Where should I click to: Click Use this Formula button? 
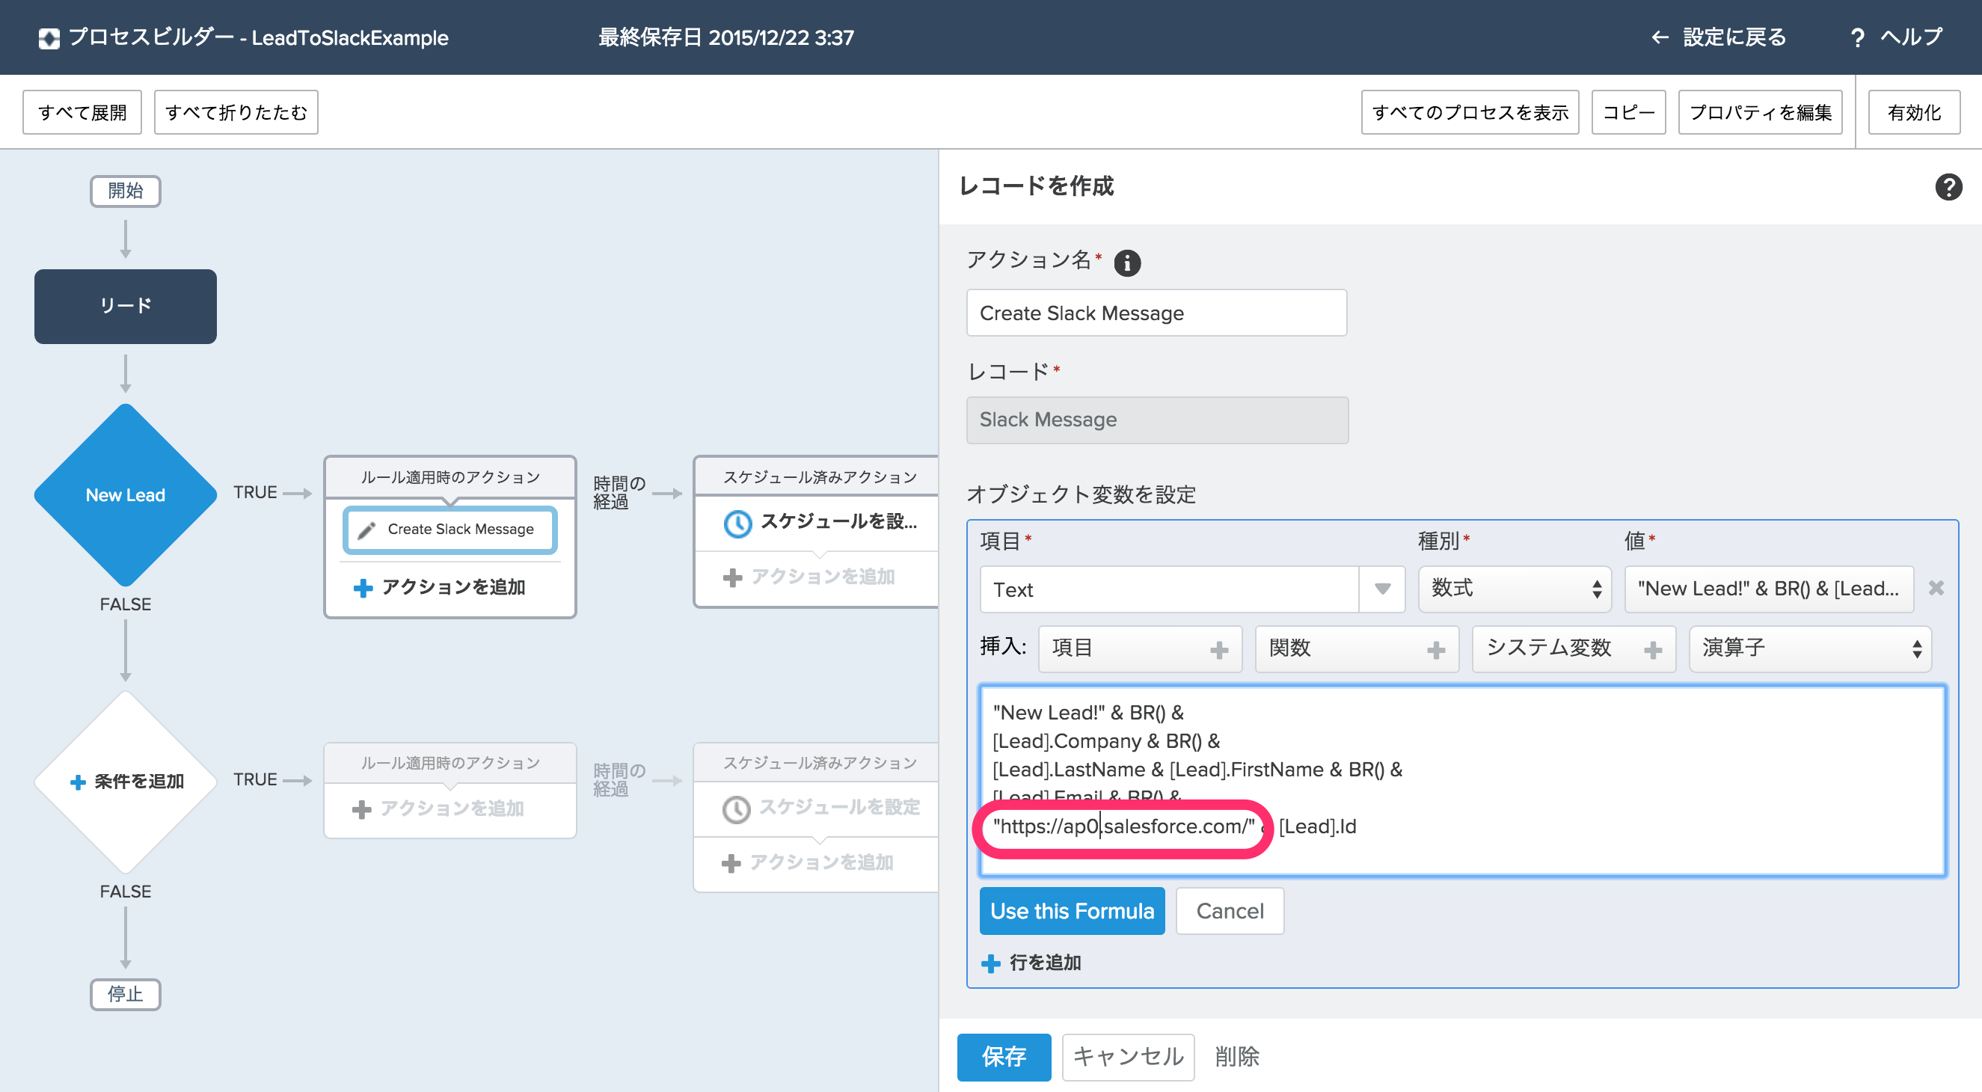[x=1072, y=911]
